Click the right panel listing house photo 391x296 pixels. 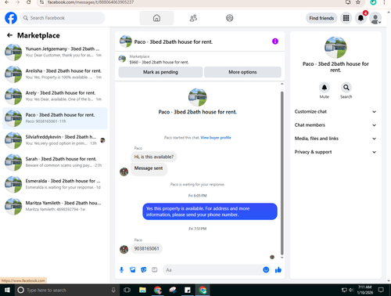tap(335, 47)
